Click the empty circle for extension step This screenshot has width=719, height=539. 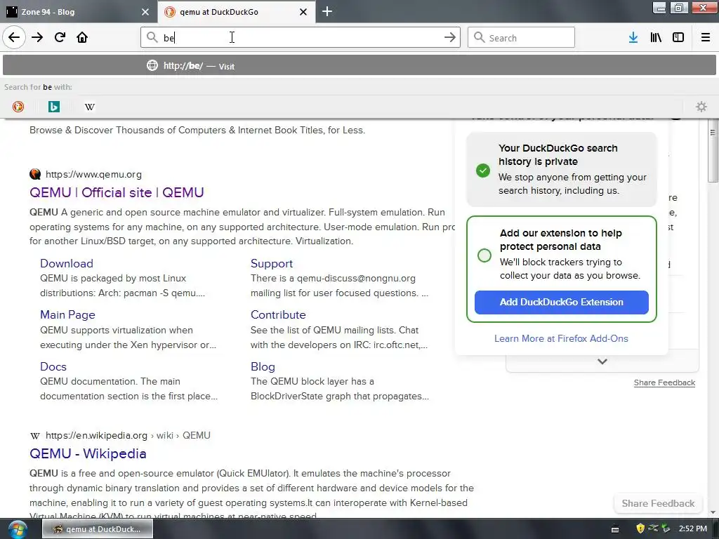(484, 255)
